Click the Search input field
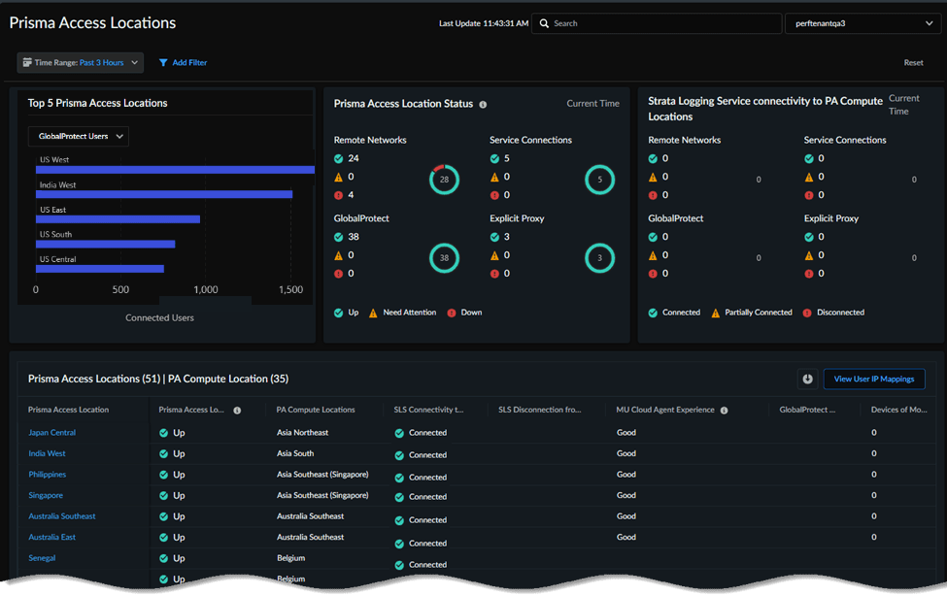Viewport: 947px width, 596px height. click(657, 23)
